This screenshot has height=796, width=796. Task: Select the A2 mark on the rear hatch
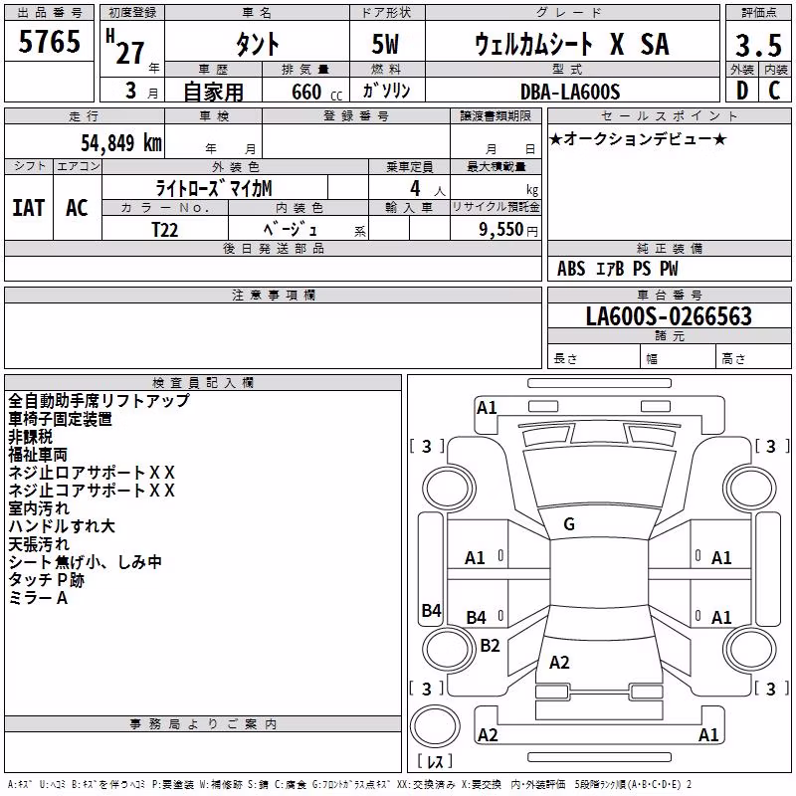(559, 663)
